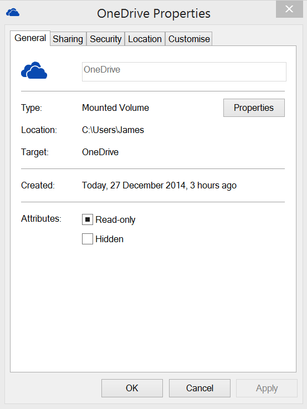This screenshot has width=307, height=409.
Task: Click the OneDrive name input field
Action: pos(184,71)
